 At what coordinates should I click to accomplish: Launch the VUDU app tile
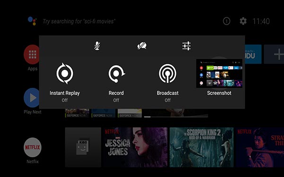coord(253,54)
